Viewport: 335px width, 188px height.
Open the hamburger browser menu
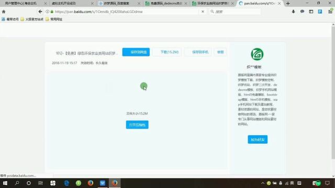point(330,11)
